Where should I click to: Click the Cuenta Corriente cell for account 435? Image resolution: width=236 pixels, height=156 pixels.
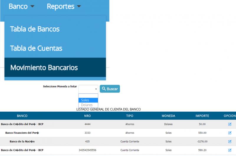130,142
